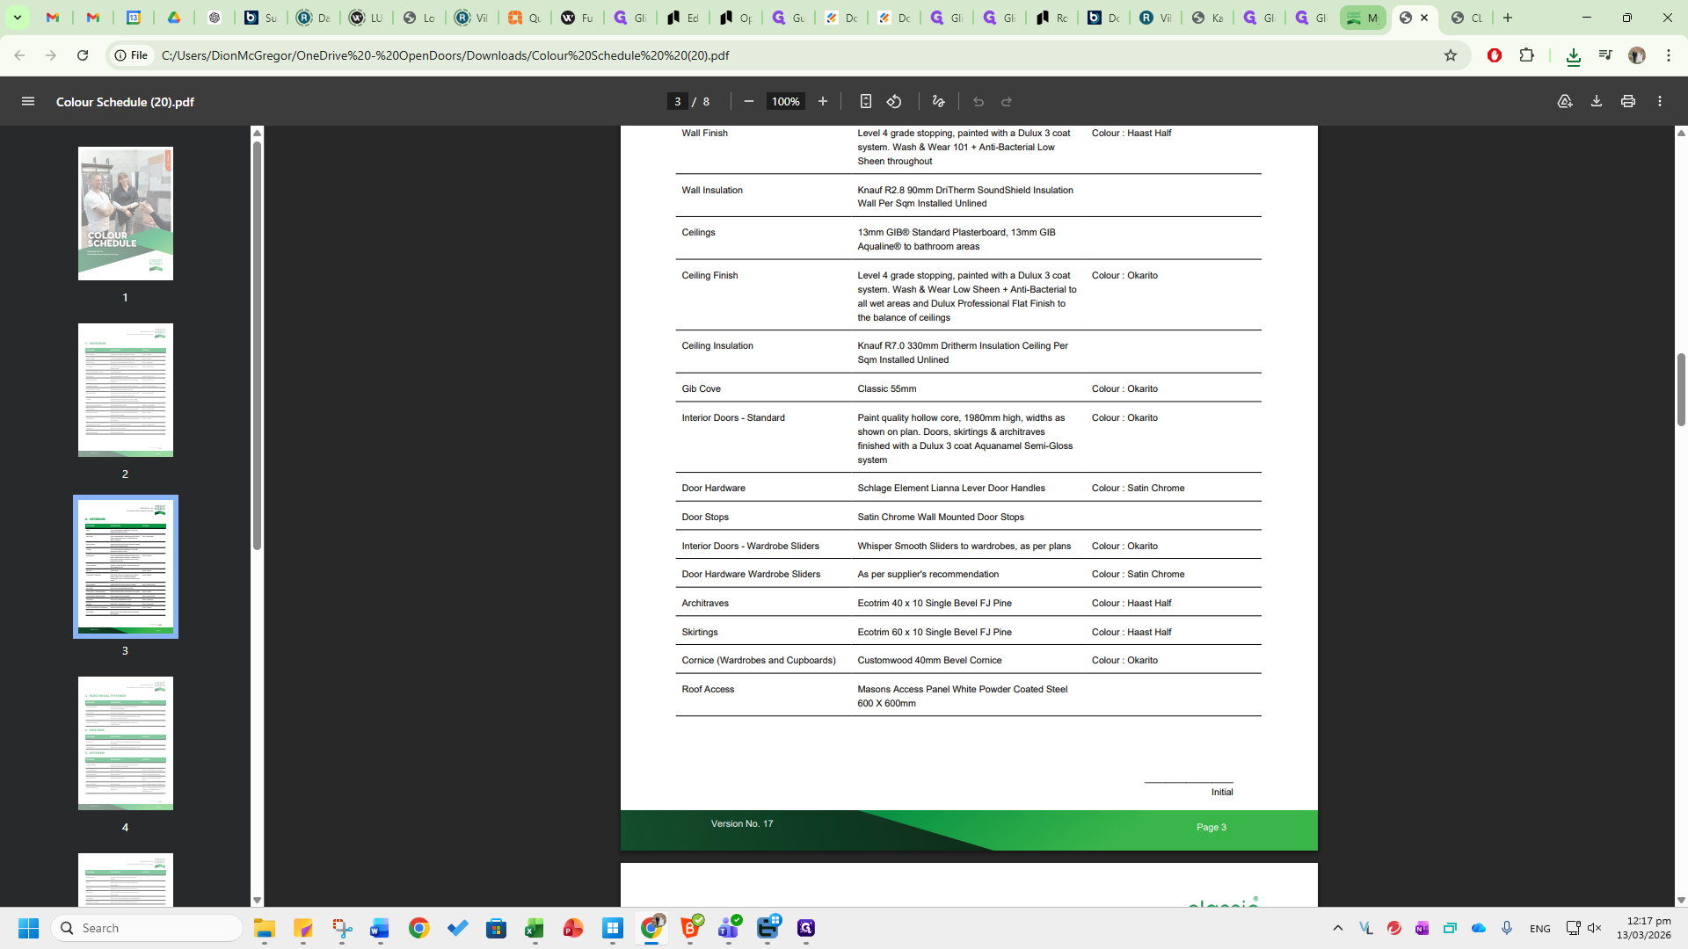Print the PDF document

[x=1628, y=102]
